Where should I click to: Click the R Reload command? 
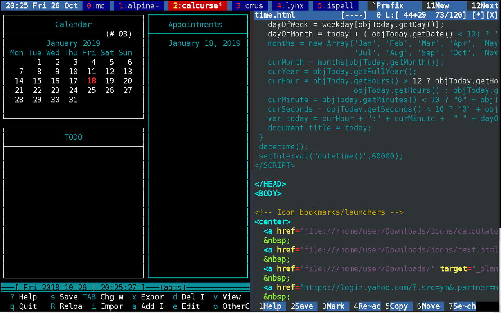[67, 306]
